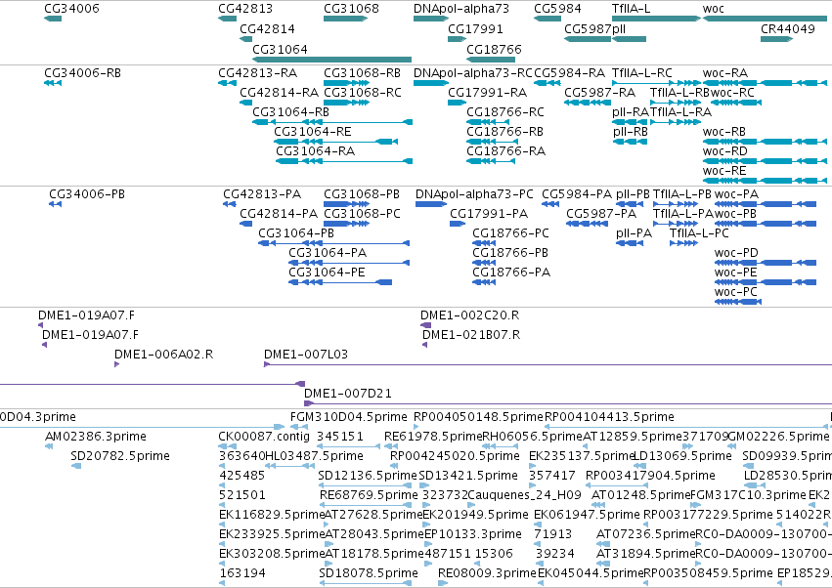Select transcript pll-RB
832x588 pixels.
coord(631,132)
